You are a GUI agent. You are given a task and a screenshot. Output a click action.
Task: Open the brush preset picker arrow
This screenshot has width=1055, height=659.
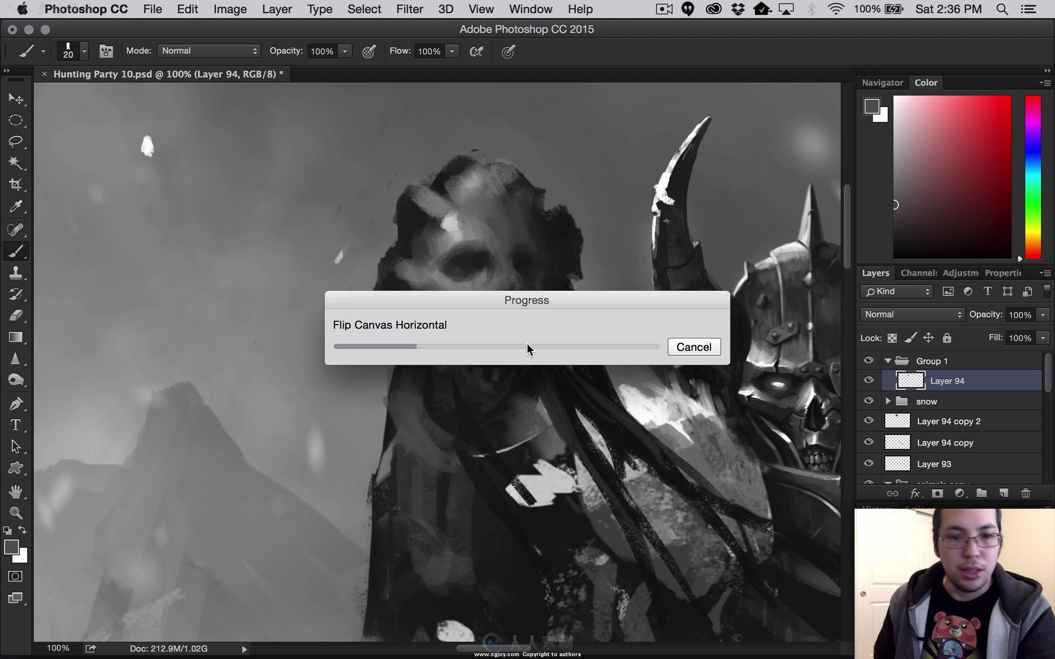pyautogui.click(x=84, y=51)
